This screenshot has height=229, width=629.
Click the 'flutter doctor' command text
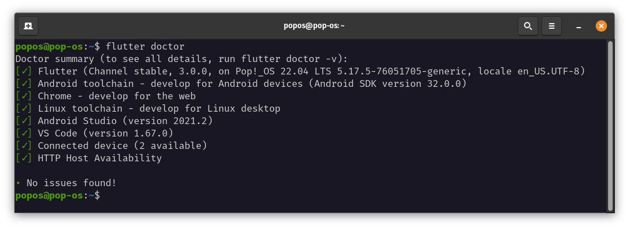145,46
